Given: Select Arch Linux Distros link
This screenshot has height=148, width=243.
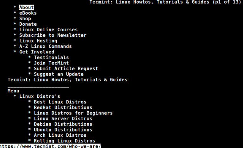Looking at the screenshot, I should tap(60, 135).
